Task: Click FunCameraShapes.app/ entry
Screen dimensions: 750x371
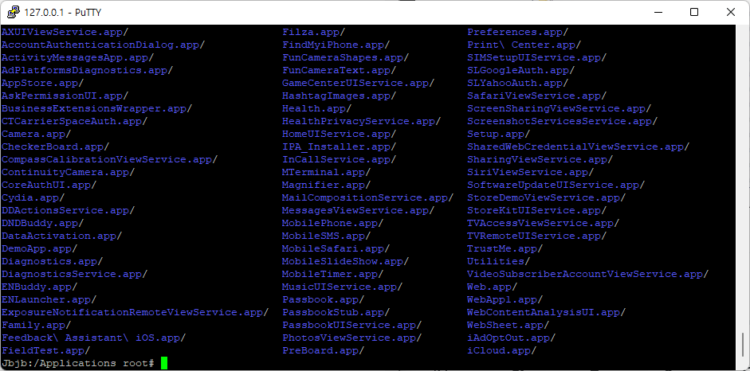Action: click(x=345, y=58)
